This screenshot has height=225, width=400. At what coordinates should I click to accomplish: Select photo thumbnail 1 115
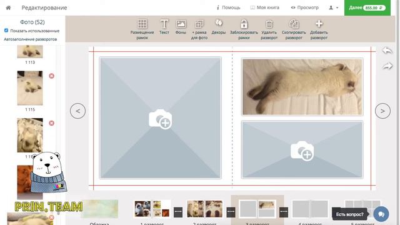click(x=30, y=88)
